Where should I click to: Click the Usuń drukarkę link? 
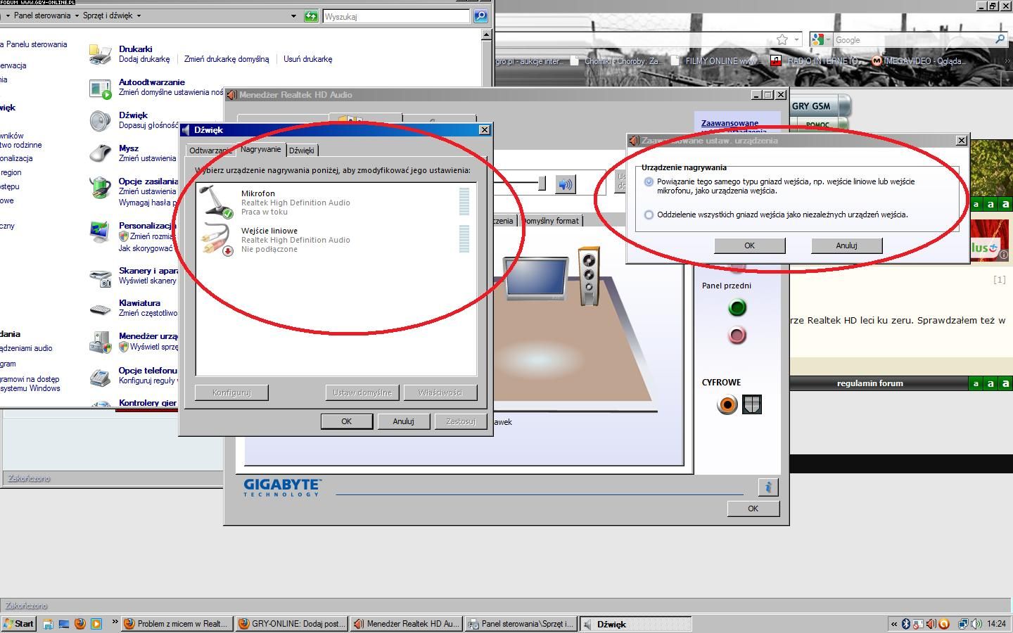(307, 59)
